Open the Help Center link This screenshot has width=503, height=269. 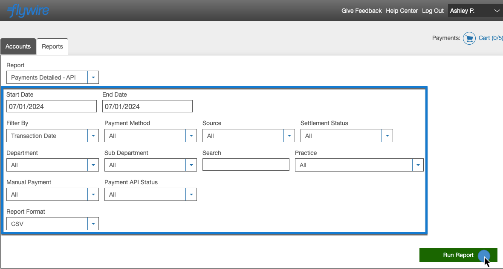[x=402, y=11]
